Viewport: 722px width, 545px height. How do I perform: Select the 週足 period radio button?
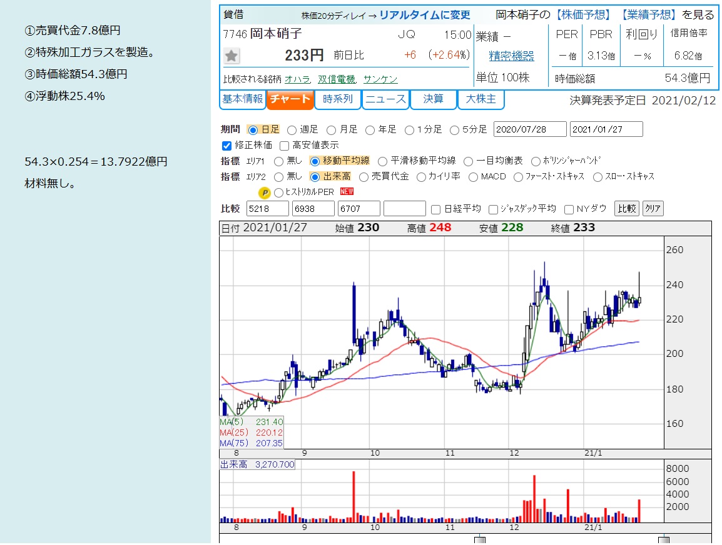tap(292, 130)
